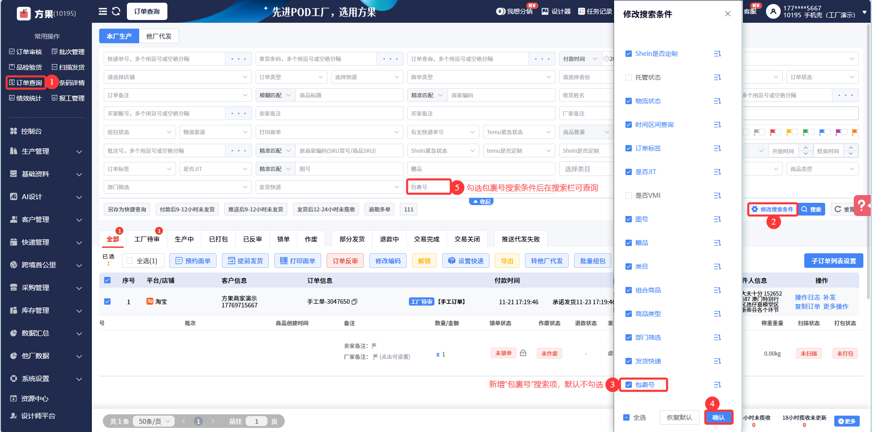Expand the 生产管理 sidebar menu
The height and width of the screenshot is (432, 872).
coord(45,151)
